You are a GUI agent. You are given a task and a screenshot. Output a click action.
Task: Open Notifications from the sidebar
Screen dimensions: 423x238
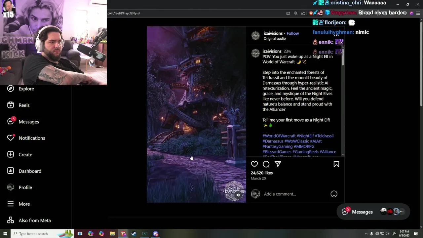[32, 138]
